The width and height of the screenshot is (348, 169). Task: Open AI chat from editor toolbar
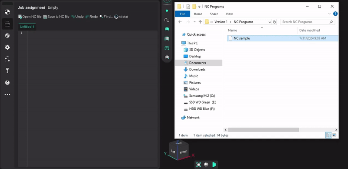pyautogui.click(x=121, y=17)
